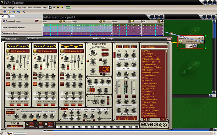
Task: Change layer A filter type Off
Action: coord(8,75)
